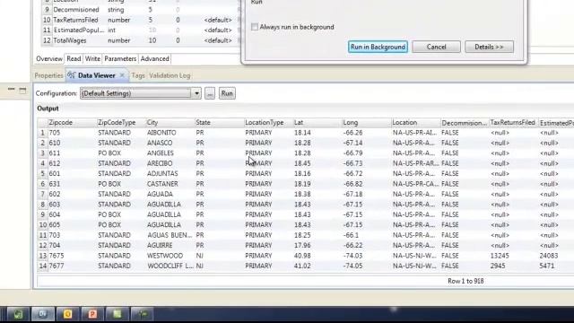Select the State column header
This screenshot has width=574, height=323.
tap(219, 122)
